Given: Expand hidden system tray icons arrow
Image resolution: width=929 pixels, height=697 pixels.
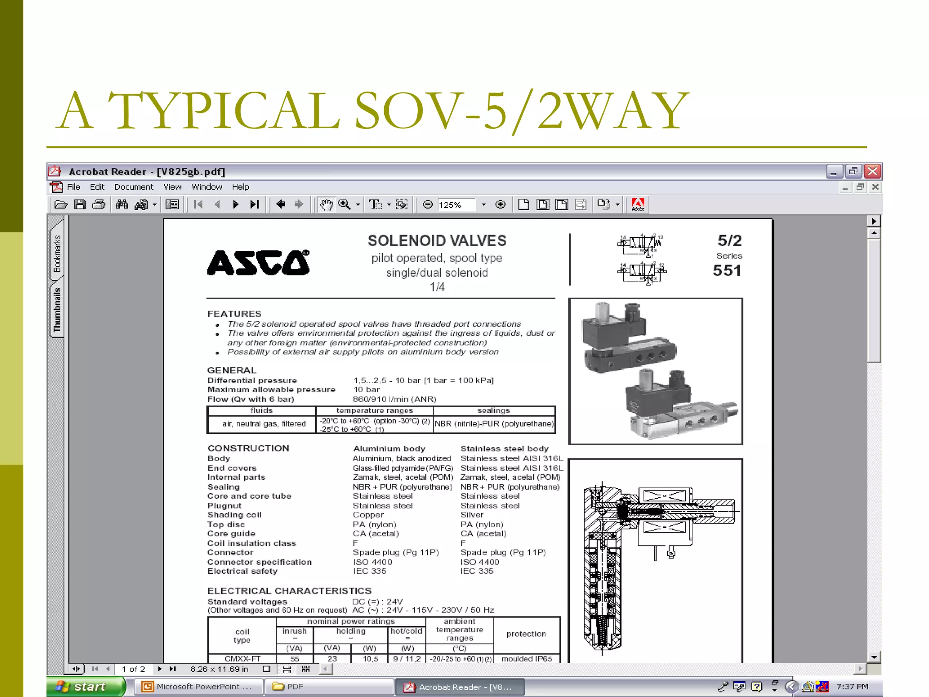Looking at the screenshot, I should [791, 687].
